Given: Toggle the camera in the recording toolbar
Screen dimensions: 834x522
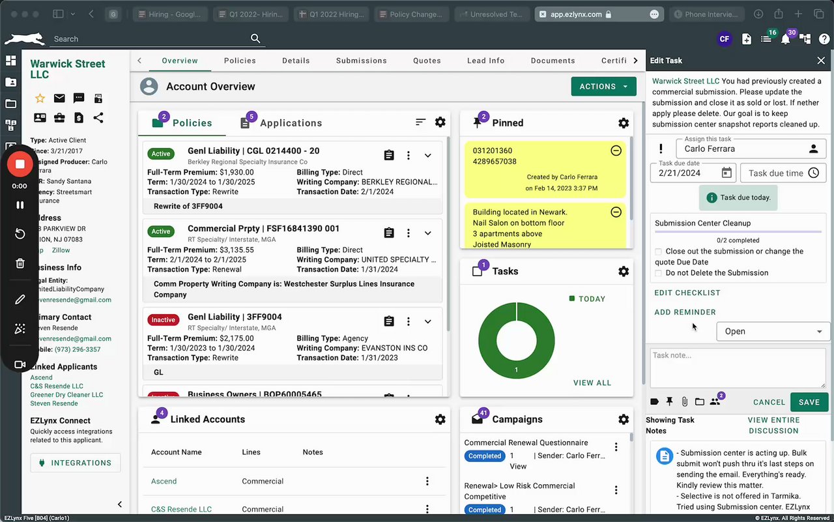Looking at the screenshot, I should 20,364.
